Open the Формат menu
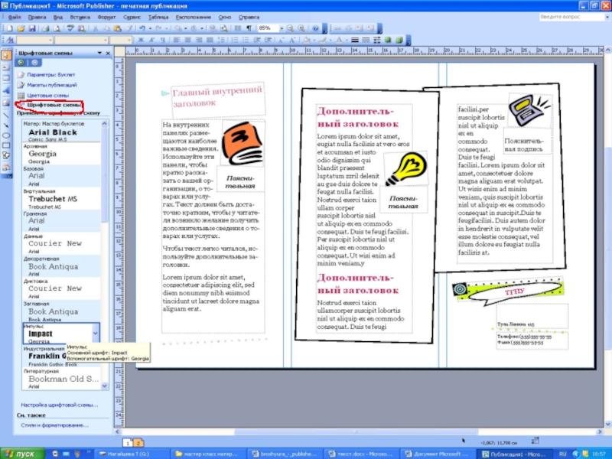The image size is (612, 459). tap(106, 16)
